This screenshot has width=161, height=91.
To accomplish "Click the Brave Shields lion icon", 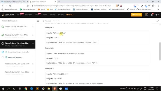I will click(117, 6).
